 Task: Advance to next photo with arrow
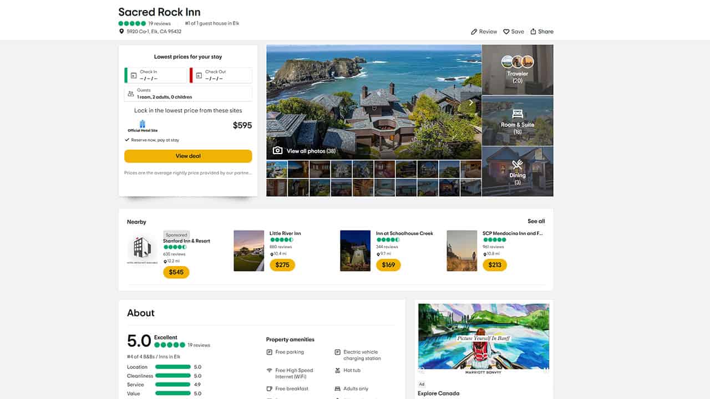(471, 103)
